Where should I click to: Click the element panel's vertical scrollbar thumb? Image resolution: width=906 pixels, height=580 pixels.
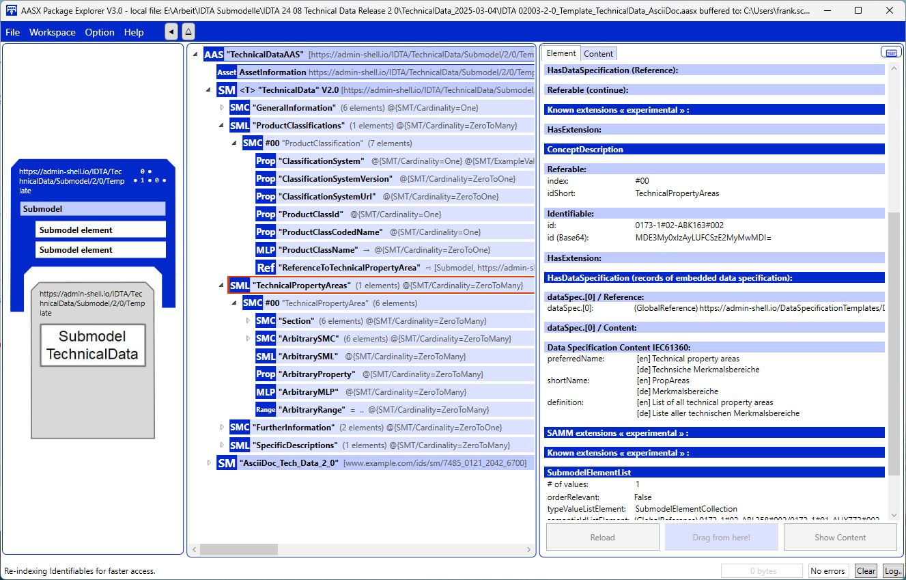[894, 344]
